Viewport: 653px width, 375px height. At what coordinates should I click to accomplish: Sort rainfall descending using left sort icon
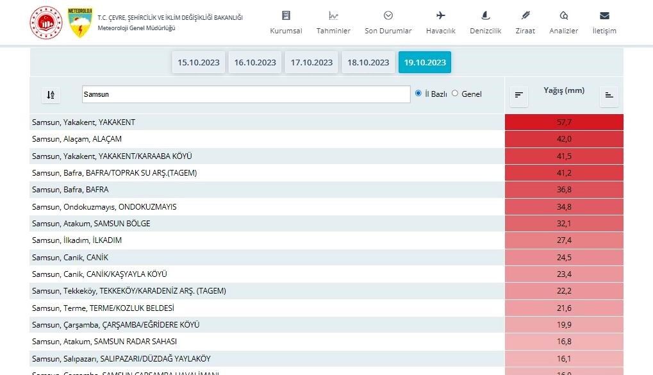[519, 96]
